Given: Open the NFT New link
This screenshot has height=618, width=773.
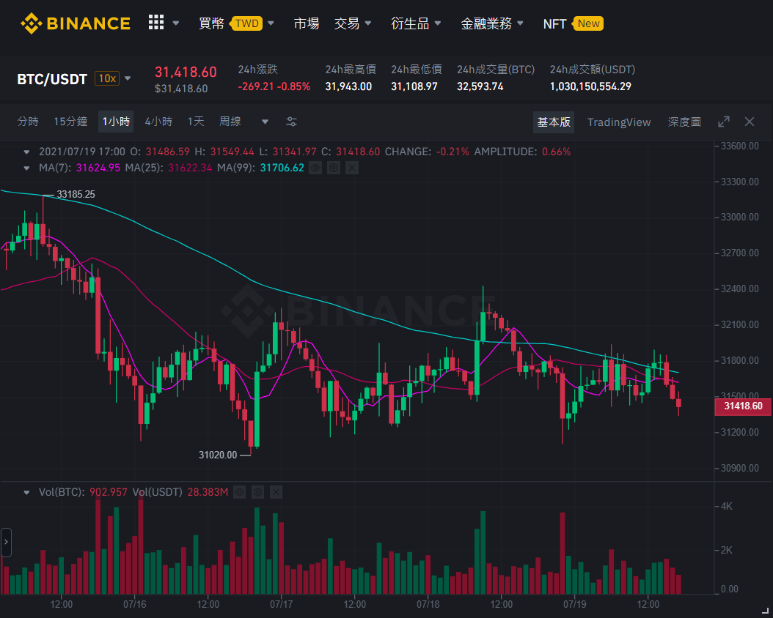Looking at the screenshot, I should tap(573, 23).
